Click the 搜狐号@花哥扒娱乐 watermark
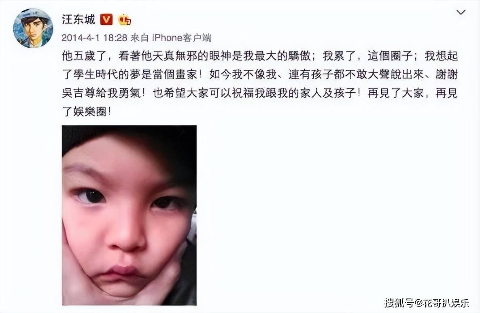This screenshot has width=480, height=313. pos(427,303)
